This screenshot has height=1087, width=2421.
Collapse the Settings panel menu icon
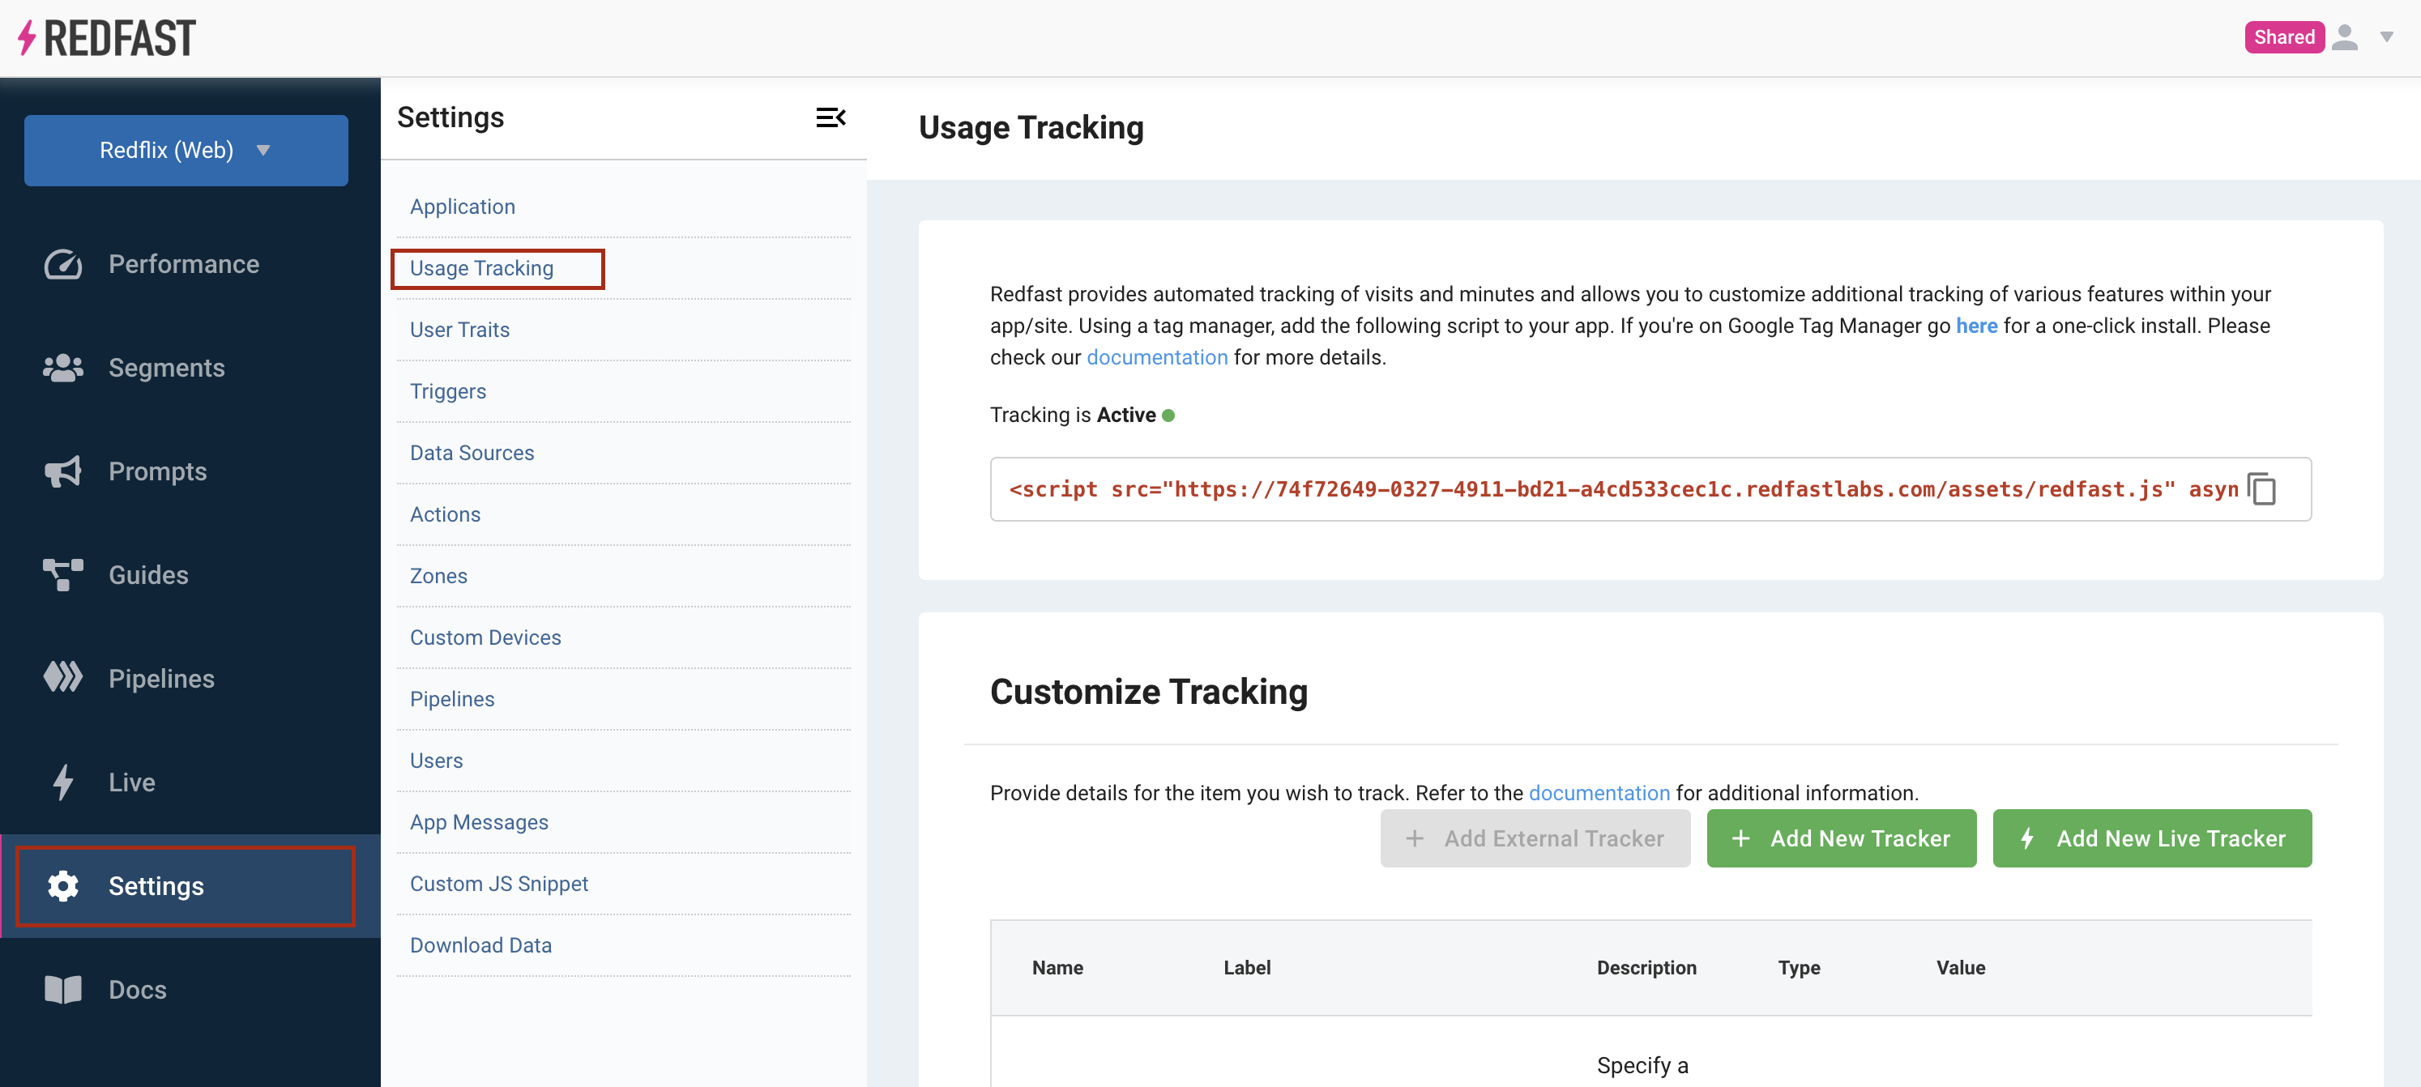coord(830,117)
